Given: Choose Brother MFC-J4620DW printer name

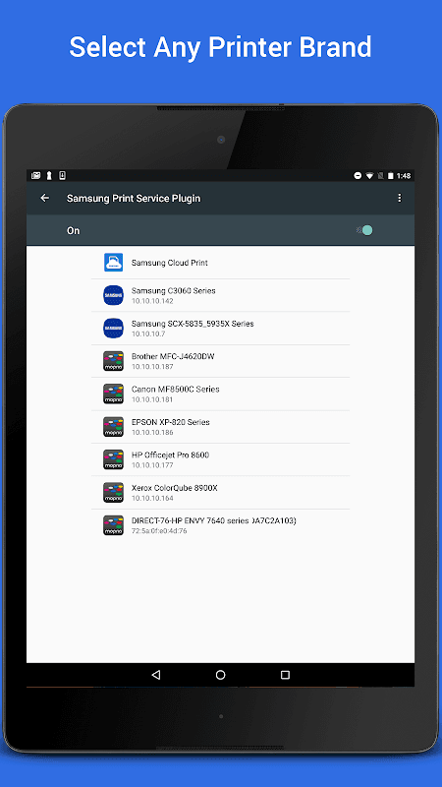Looking at the screenshot, I should [173, 356].
